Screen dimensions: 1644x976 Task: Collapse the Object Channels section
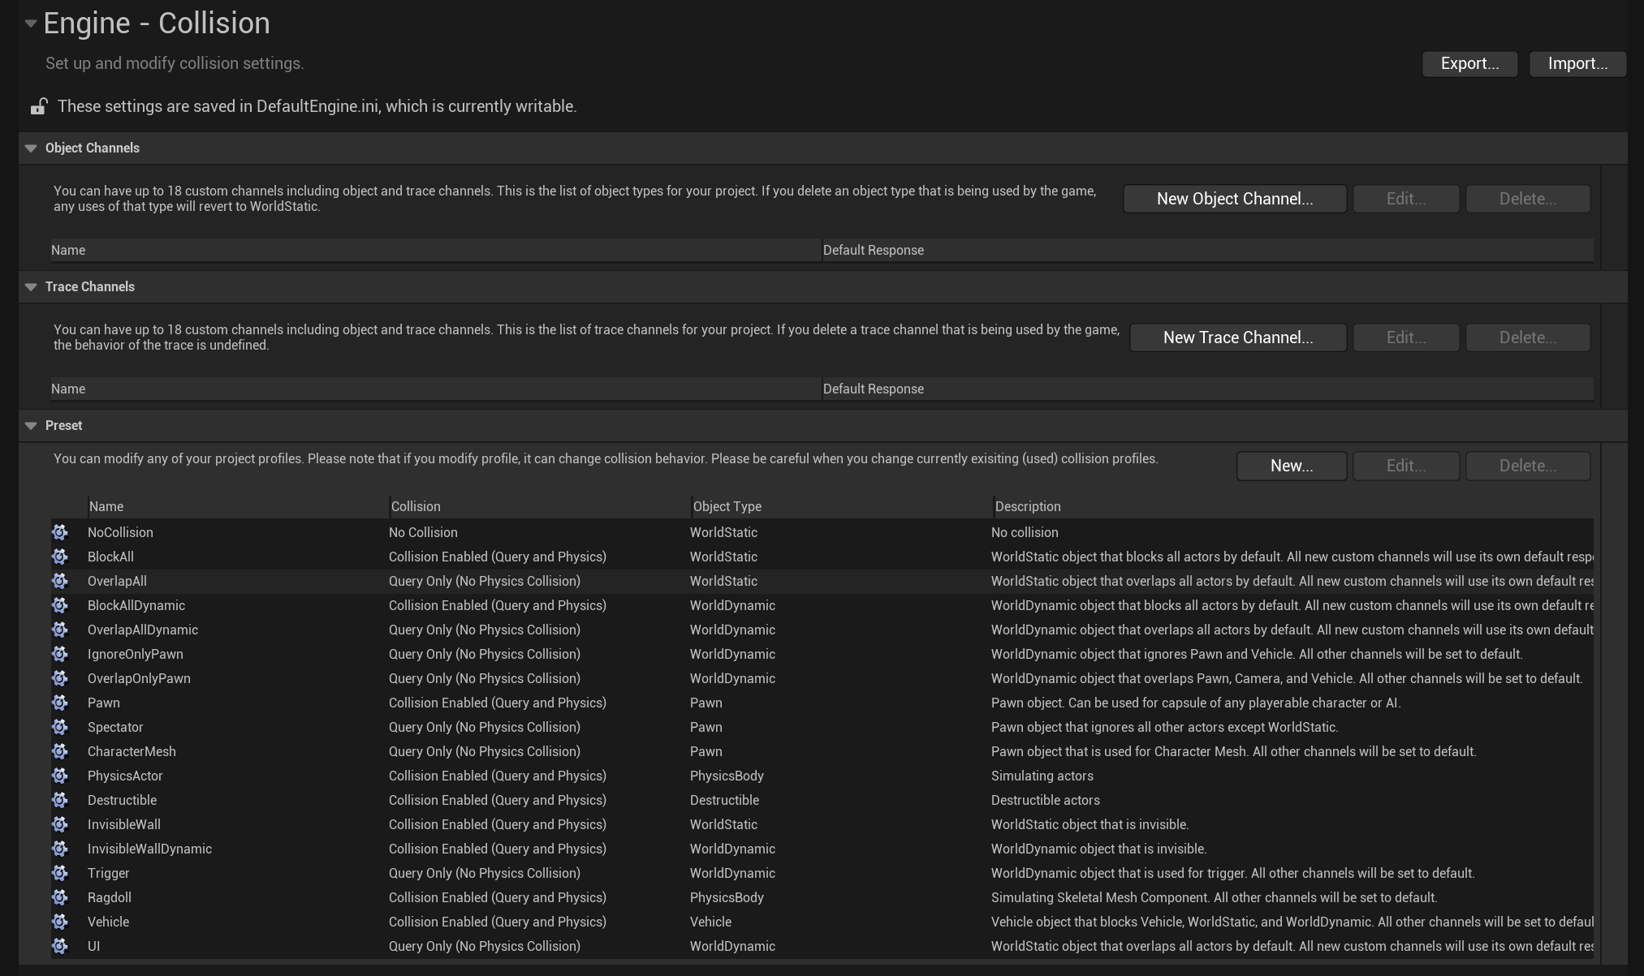click(31, 148)
